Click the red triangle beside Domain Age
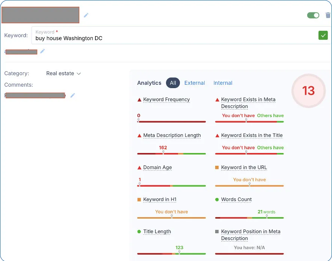This screenshot has height=261, width=332. pyautogui.click(x=139, y=168)
